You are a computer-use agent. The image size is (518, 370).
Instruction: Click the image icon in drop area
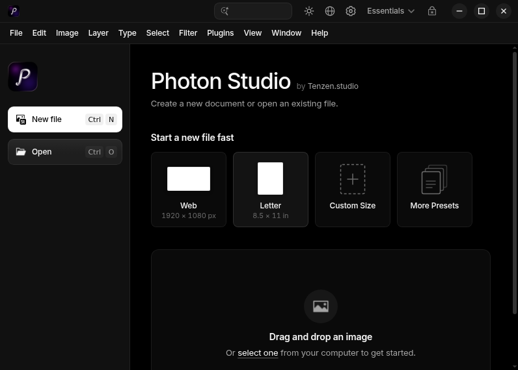pyautogui.click(x=320, y=306)
